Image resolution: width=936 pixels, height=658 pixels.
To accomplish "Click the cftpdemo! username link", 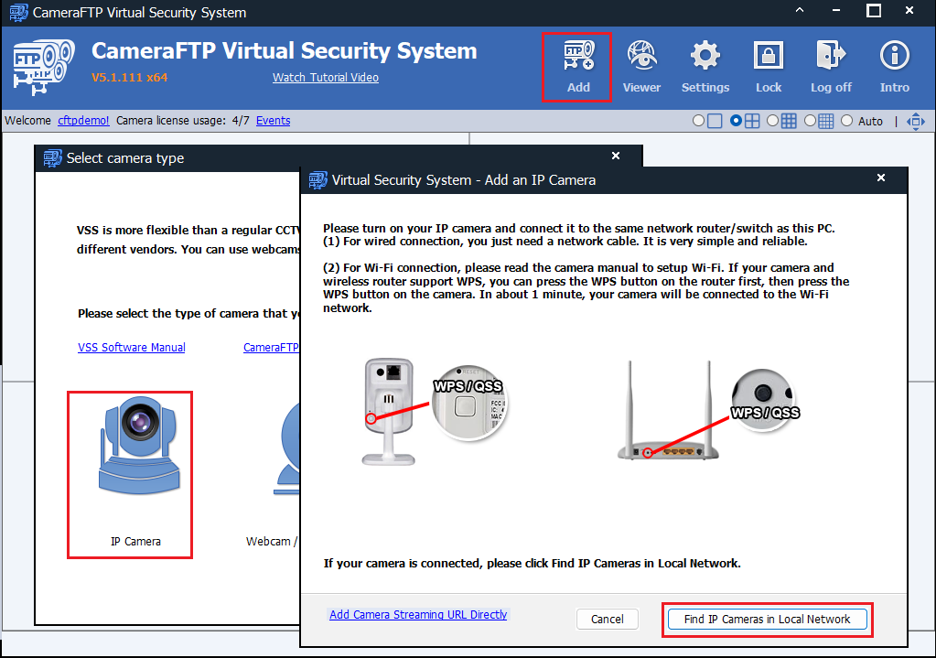I will 83,121.
